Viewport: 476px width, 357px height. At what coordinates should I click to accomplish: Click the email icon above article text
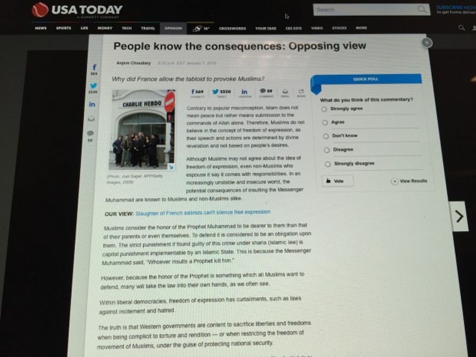coord(285,91)
